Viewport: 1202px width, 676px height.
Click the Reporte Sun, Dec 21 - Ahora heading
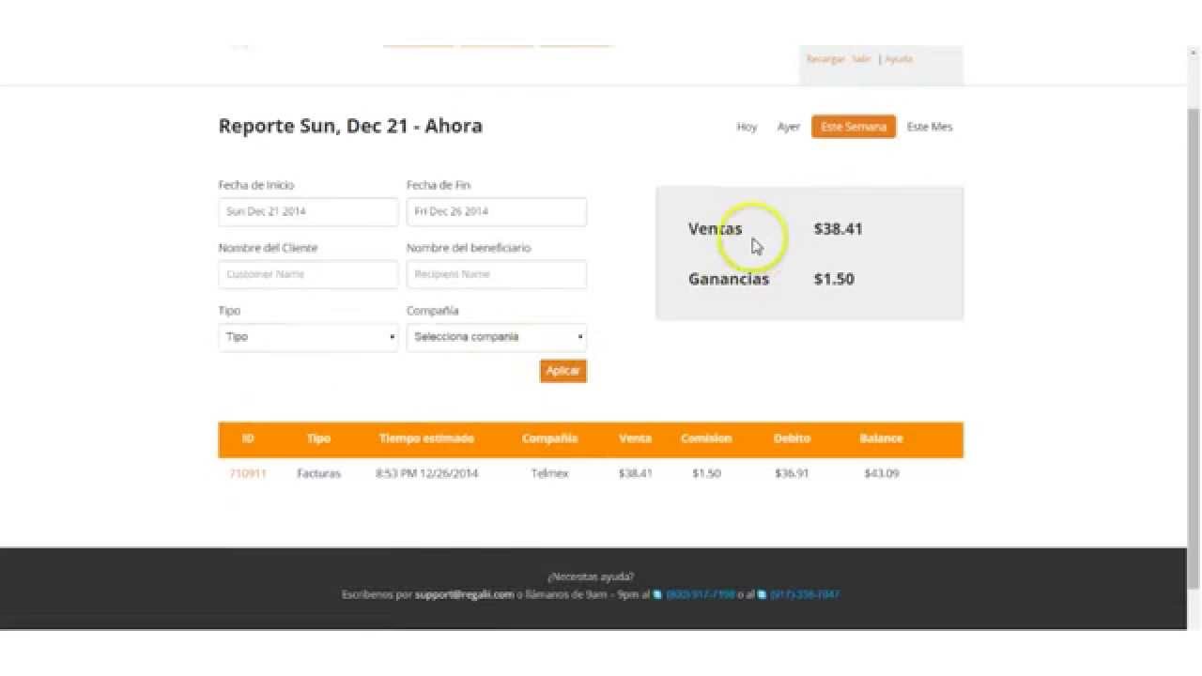tap(350, 126)
